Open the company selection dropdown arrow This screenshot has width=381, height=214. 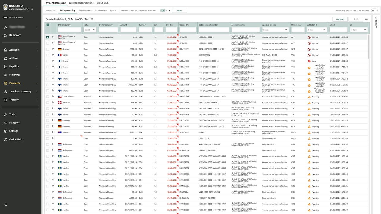click(169, 11)
